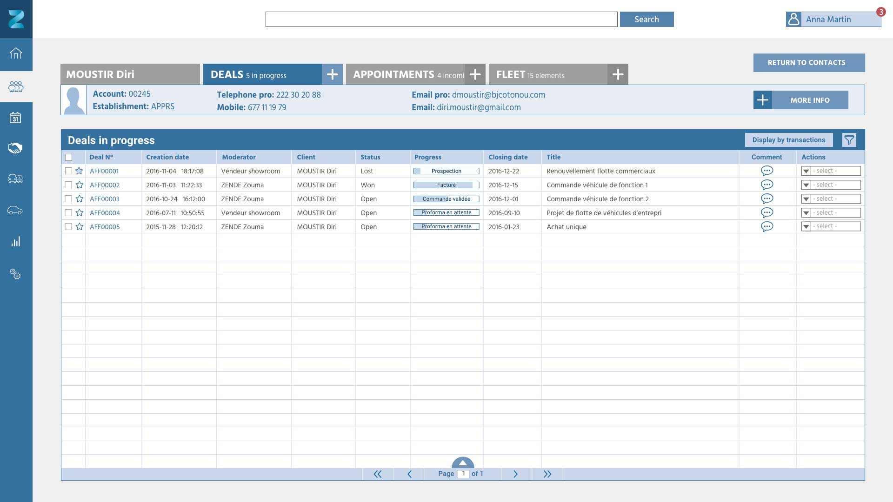
Task: Check the box for deal AFF00001
Action: coord(68,171)
